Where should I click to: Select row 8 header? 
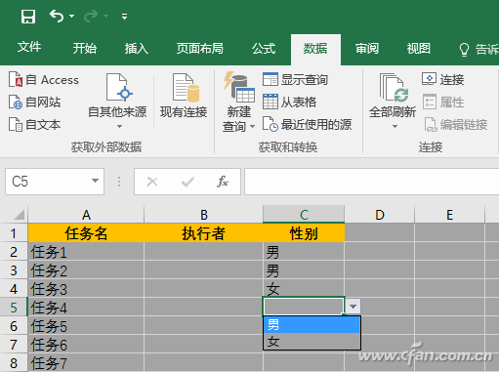pyautogui.click(x=14, y=363)
